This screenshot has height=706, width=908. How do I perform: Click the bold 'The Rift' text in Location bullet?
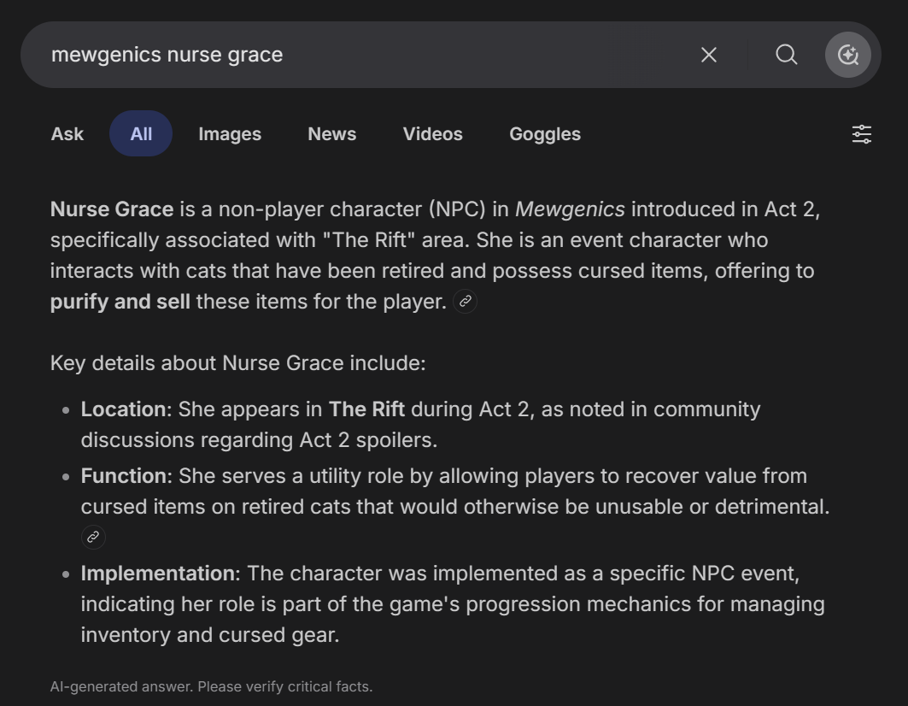(x=366, y=409)
